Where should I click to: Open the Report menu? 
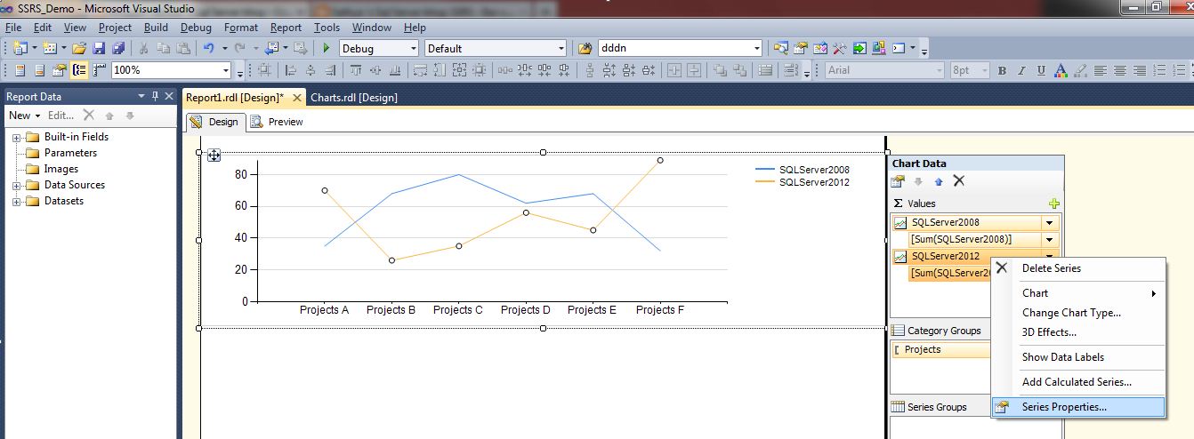(x=286, y=28)
